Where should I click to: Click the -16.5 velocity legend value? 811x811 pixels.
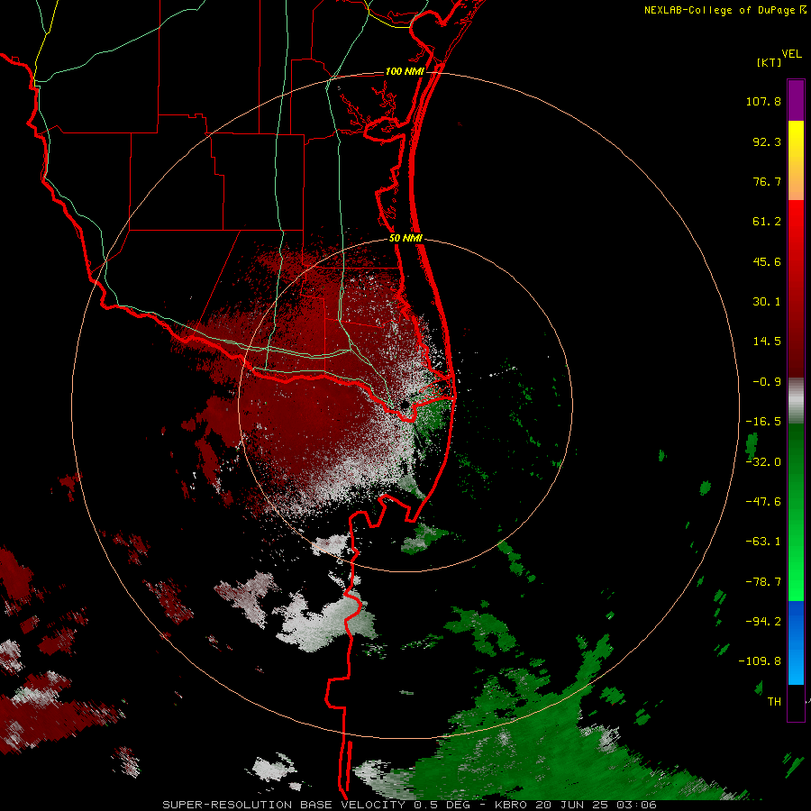(763, 422)
